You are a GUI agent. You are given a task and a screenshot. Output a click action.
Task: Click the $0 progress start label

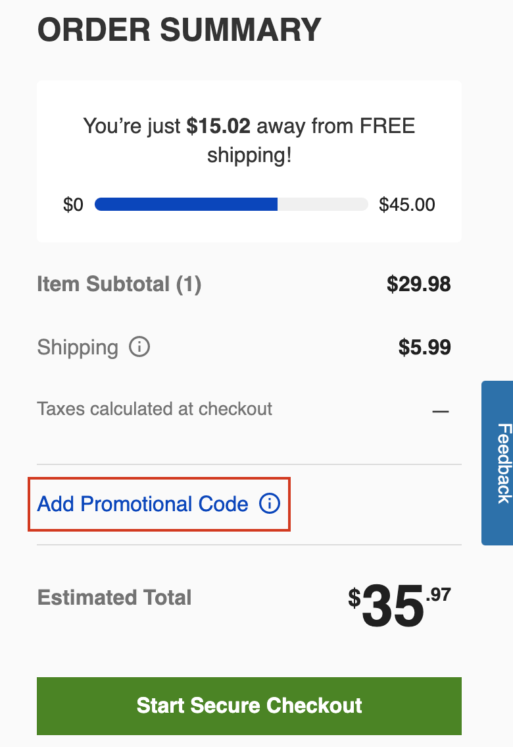73,205
